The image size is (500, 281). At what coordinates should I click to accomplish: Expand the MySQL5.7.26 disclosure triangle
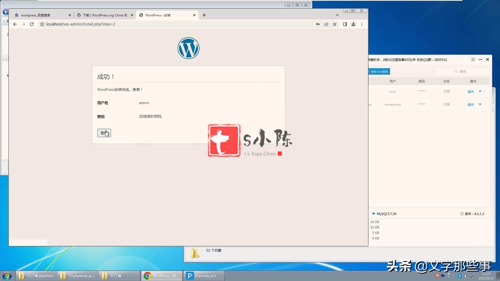[x=374, y=214]
